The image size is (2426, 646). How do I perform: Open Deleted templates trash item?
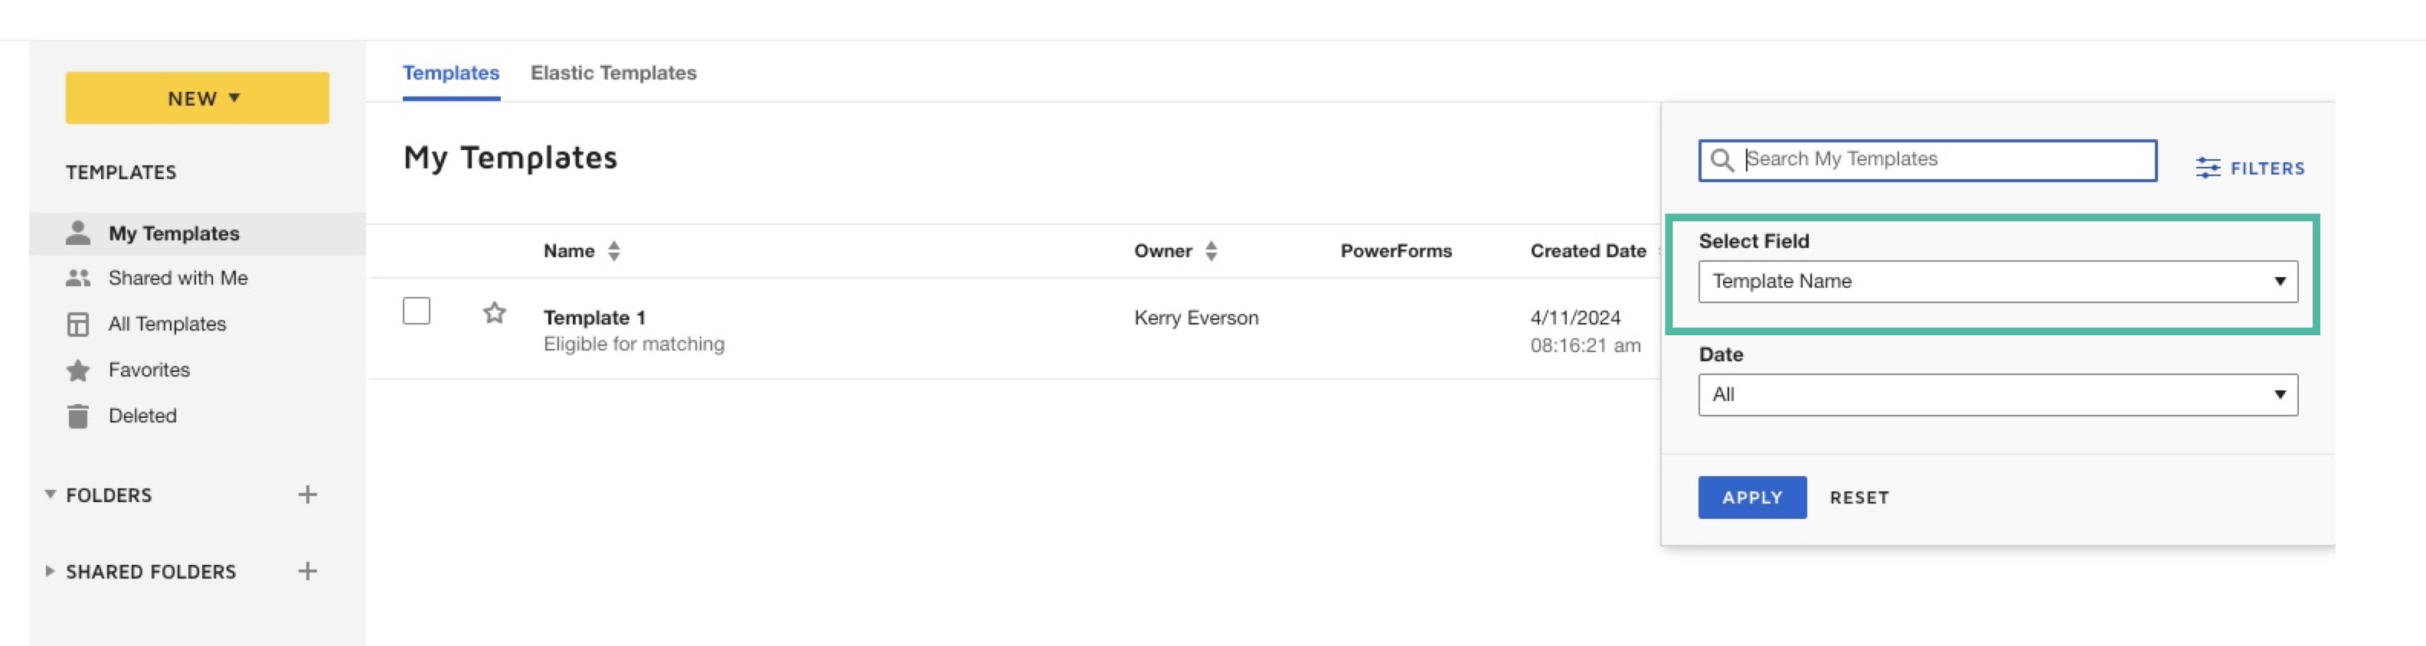coord(141,416)
